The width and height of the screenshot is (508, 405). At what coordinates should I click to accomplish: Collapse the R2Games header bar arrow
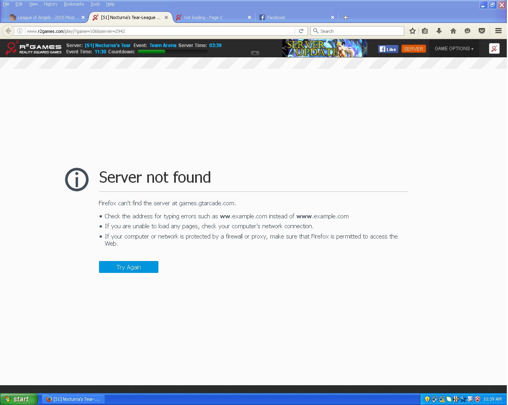(255, 53)
